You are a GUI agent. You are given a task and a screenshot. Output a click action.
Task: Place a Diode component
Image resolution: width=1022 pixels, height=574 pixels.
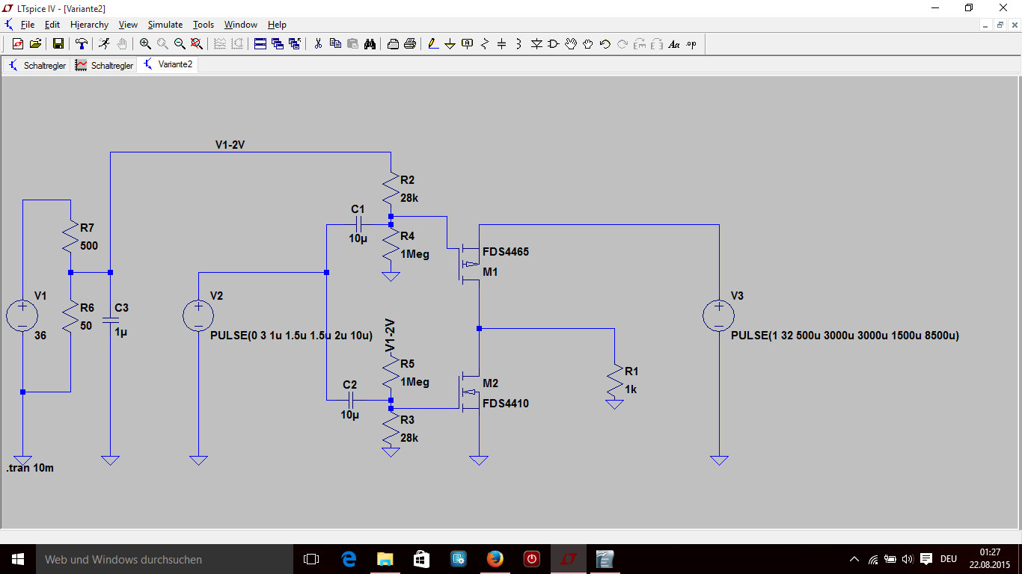coord(536,44)
